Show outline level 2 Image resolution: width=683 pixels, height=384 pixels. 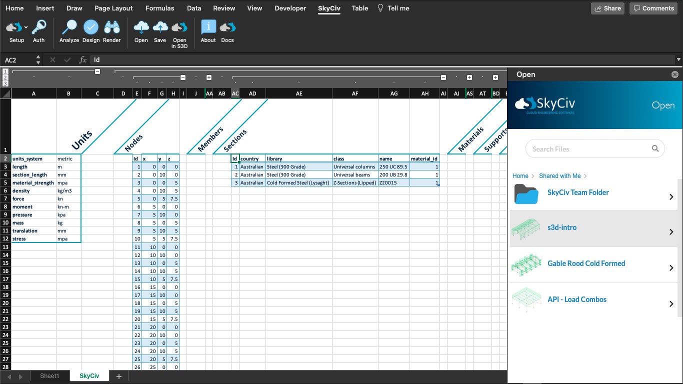5,77
